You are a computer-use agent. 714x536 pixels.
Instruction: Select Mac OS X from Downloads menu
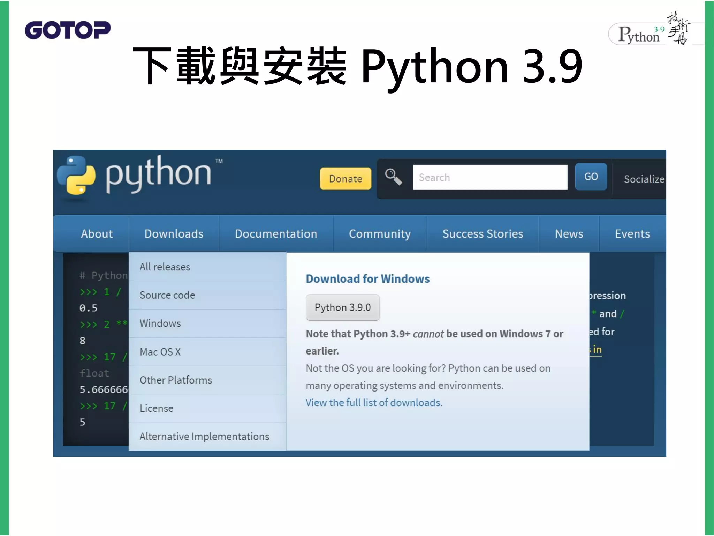207,352
